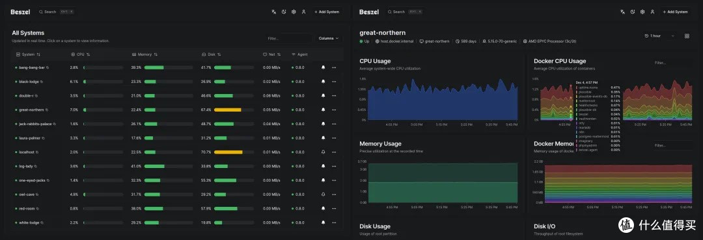Sort by Disk column header
703x240 pixels.
point(211,54)
